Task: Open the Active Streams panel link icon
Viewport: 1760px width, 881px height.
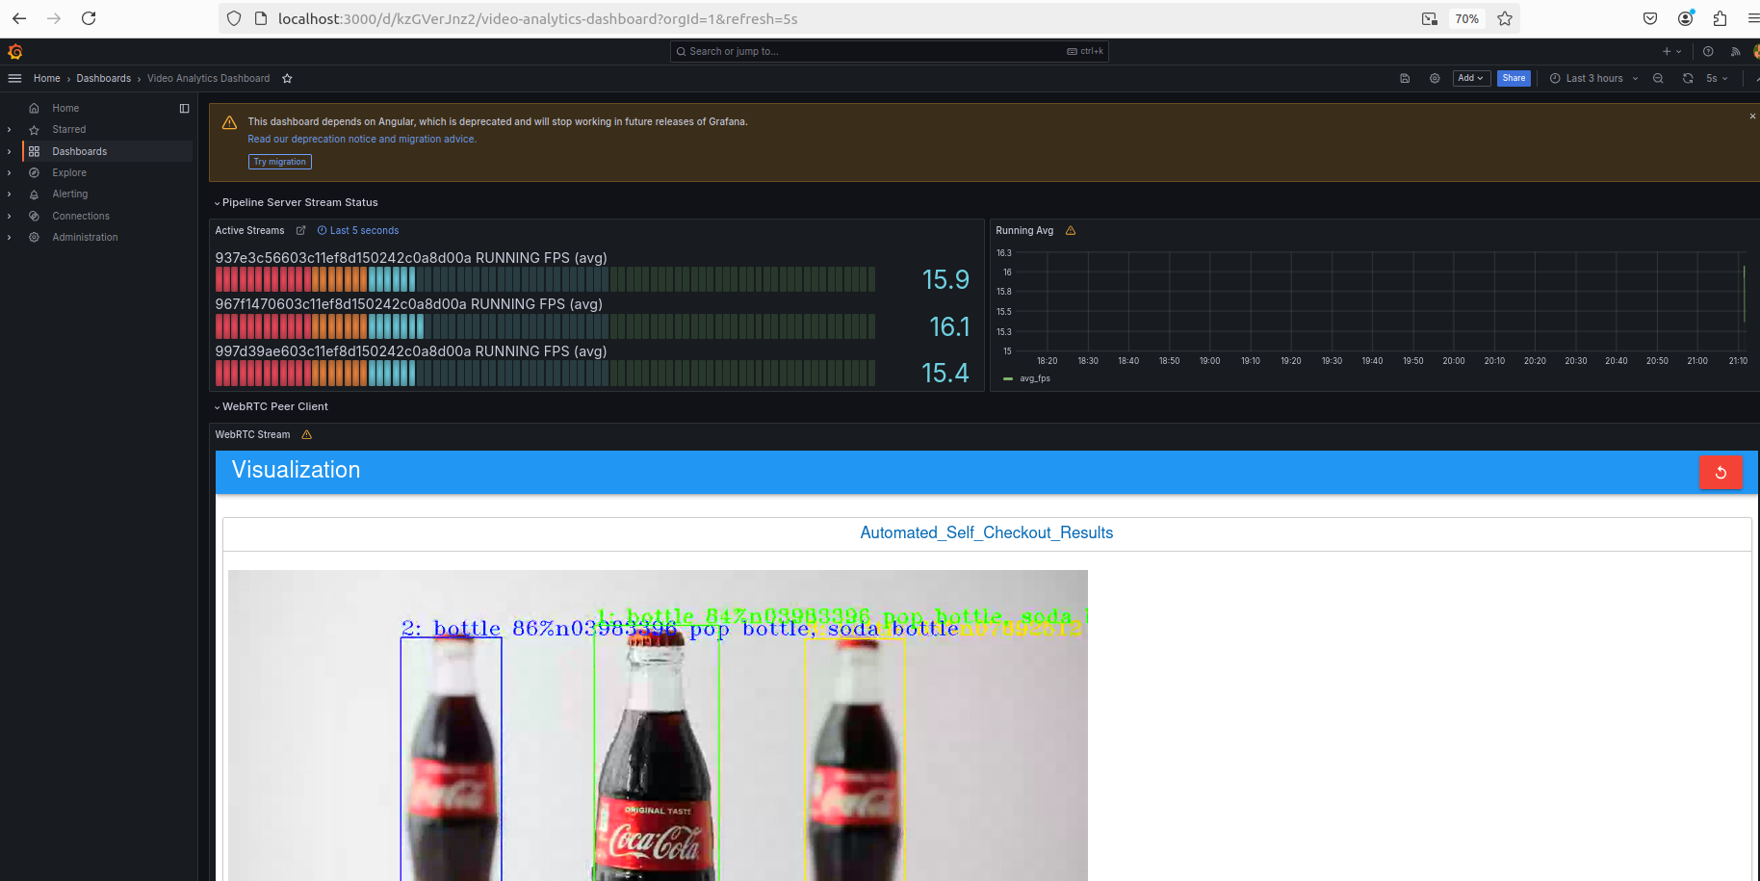Action: [300, 231]
